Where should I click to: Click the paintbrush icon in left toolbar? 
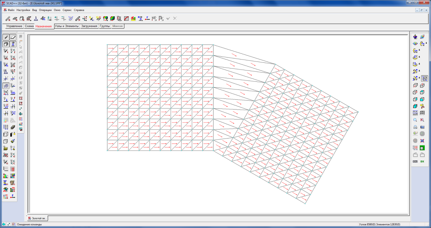coord(13,141)
